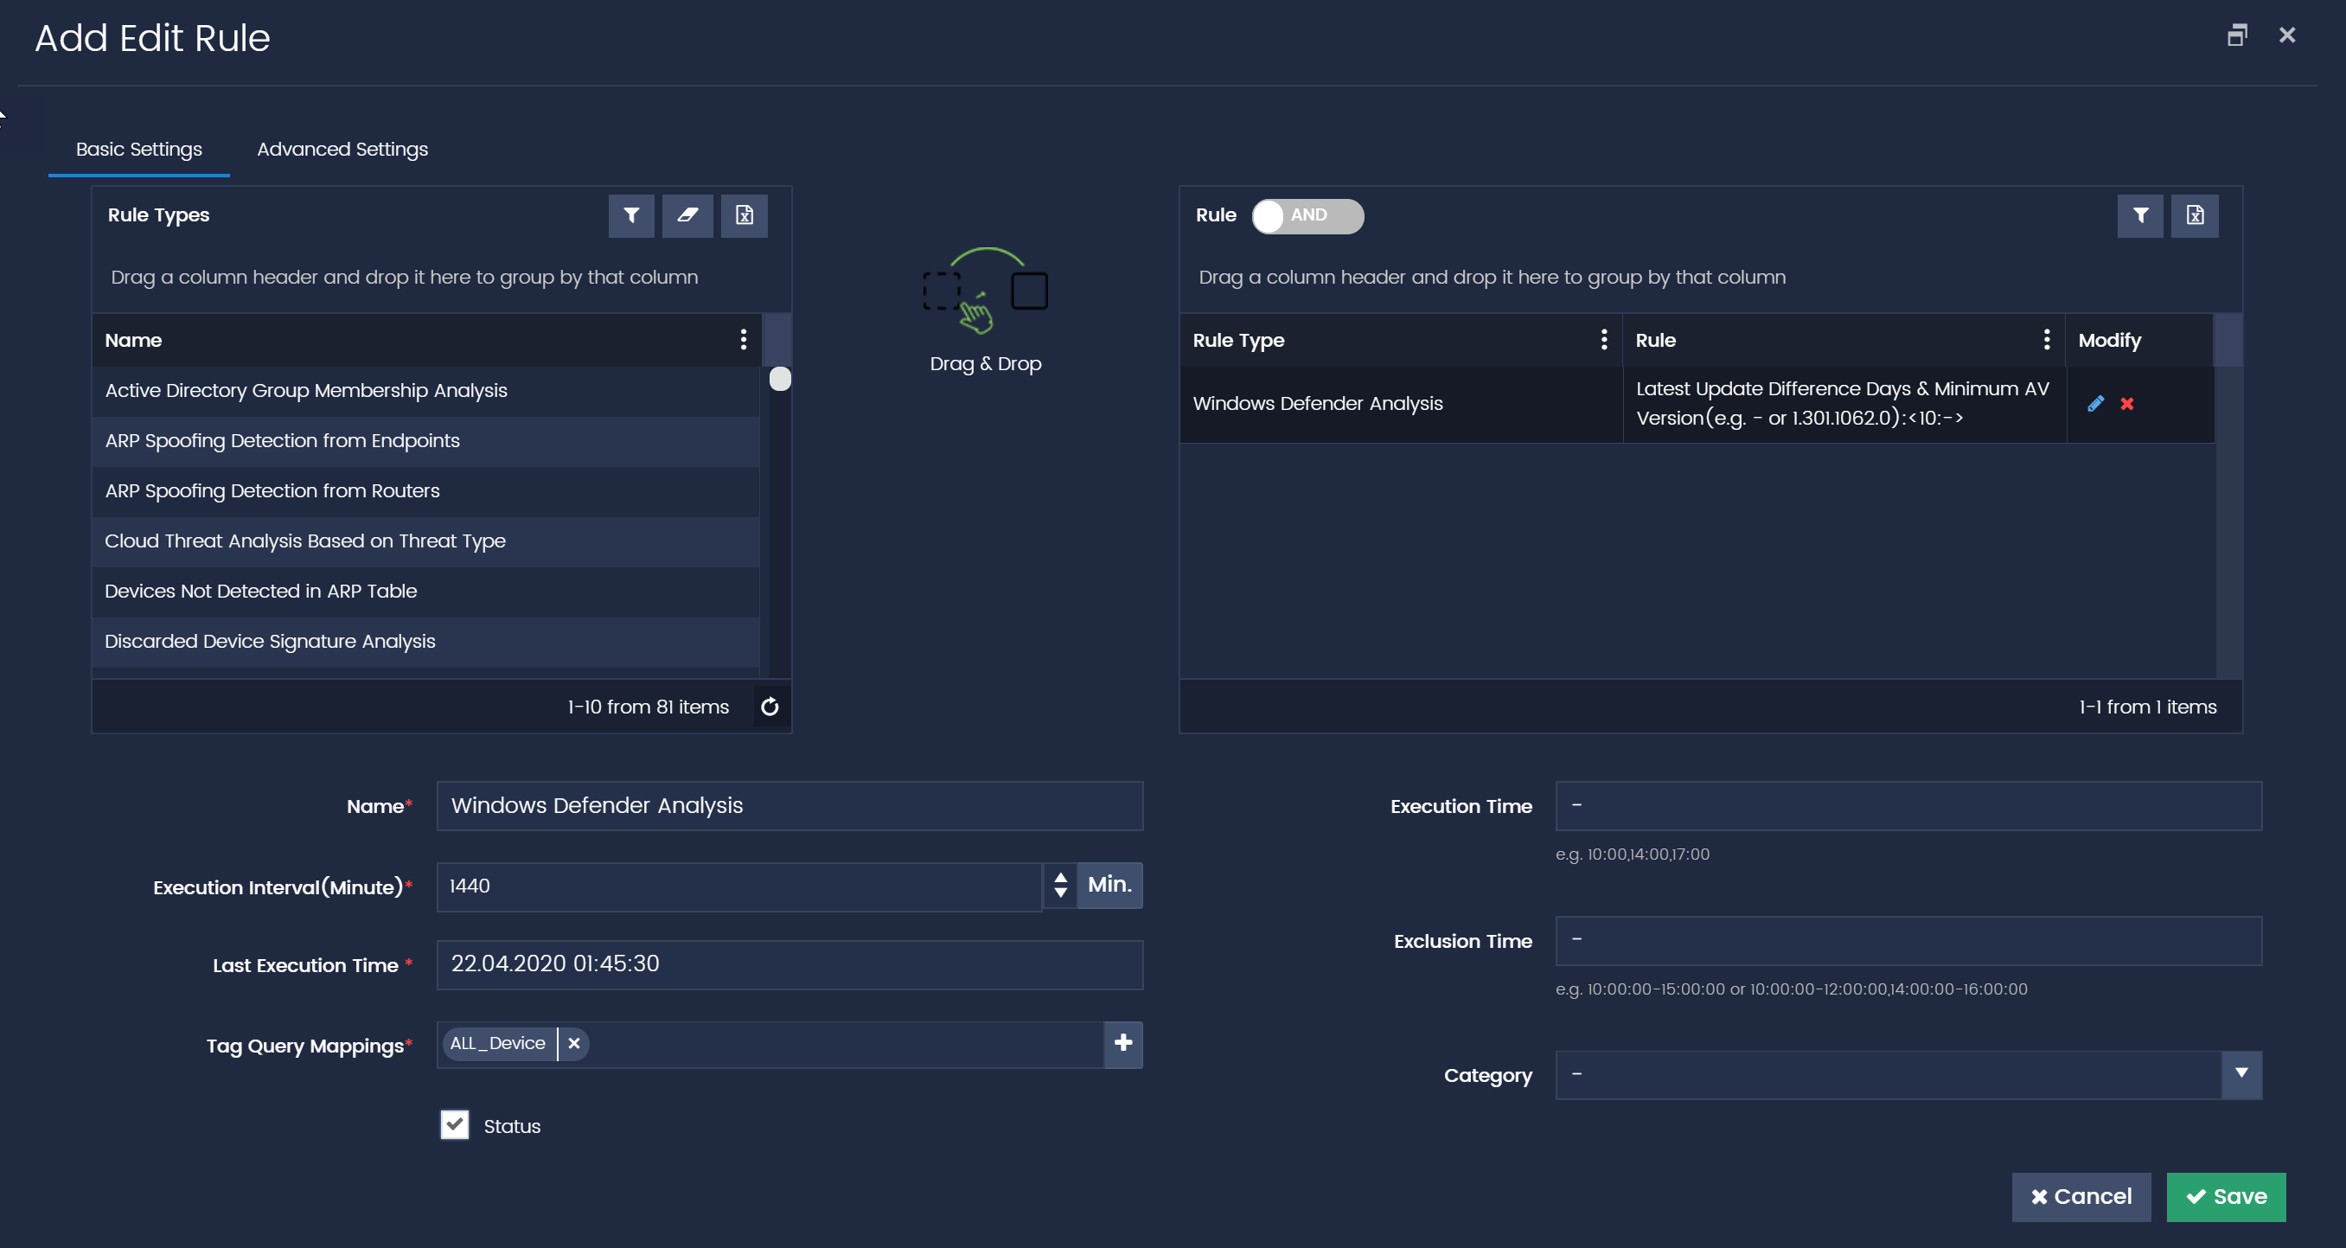Save the rule
Screen dimensions: 2346x1248
(2226, 1197)
